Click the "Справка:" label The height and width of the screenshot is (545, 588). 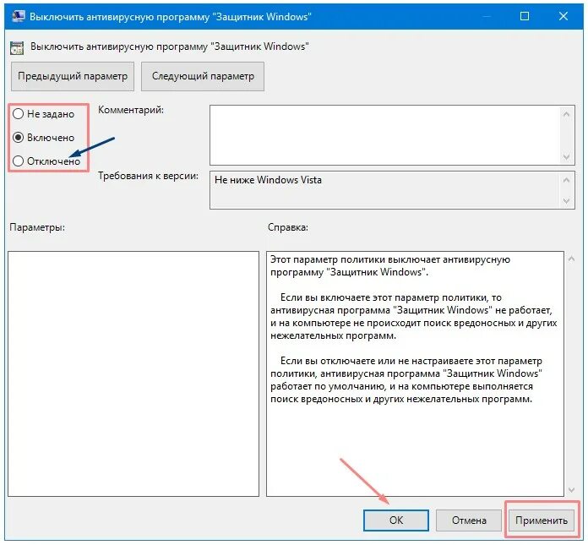point(288,227)
